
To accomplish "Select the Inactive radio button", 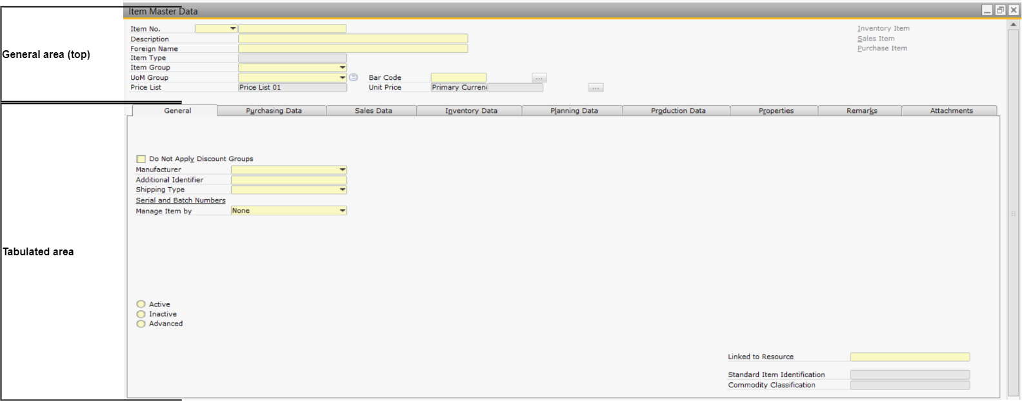I will click(141, 314).
